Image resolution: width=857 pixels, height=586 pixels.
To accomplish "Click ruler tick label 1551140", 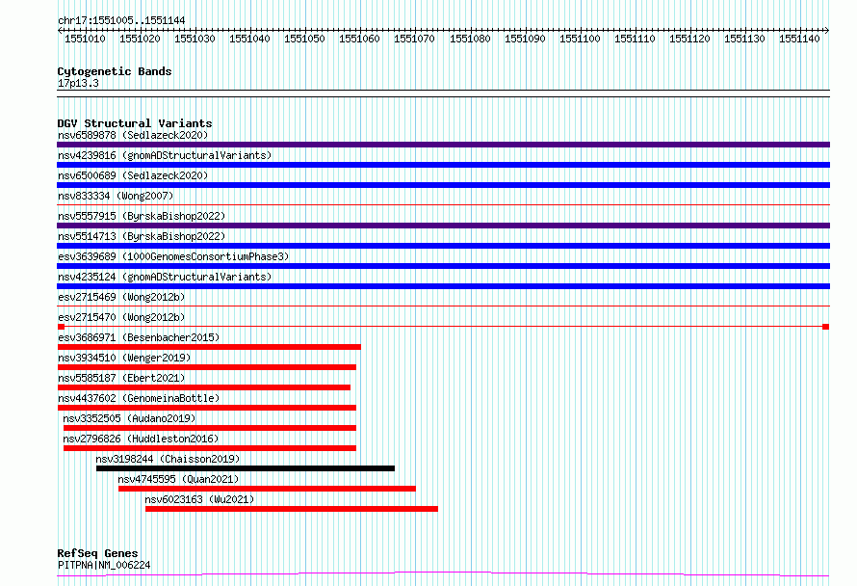I will 799,39.
